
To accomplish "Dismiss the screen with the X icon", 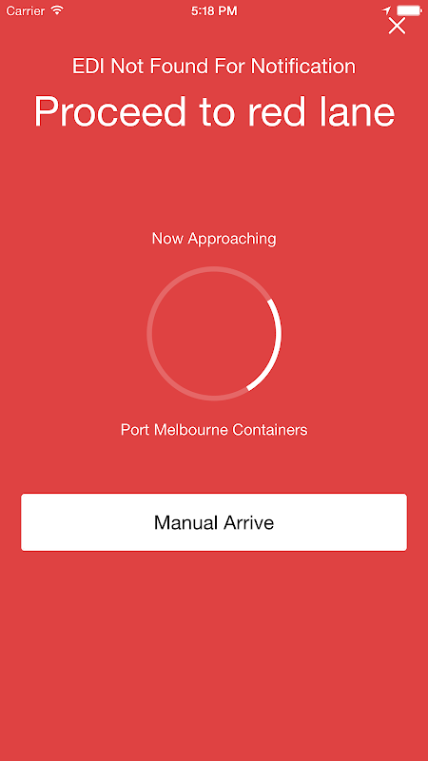I will click(x=397, y=26).
